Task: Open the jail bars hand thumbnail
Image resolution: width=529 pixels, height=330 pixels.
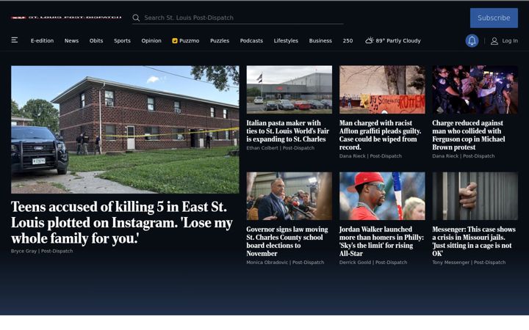Action: click(475, 196)
